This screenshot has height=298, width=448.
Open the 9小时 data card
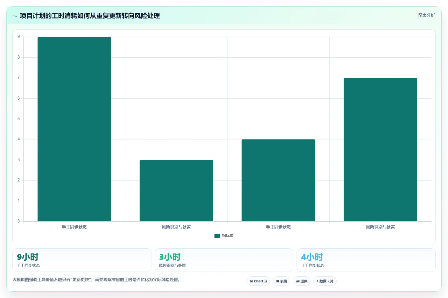[x=82, y=260]
